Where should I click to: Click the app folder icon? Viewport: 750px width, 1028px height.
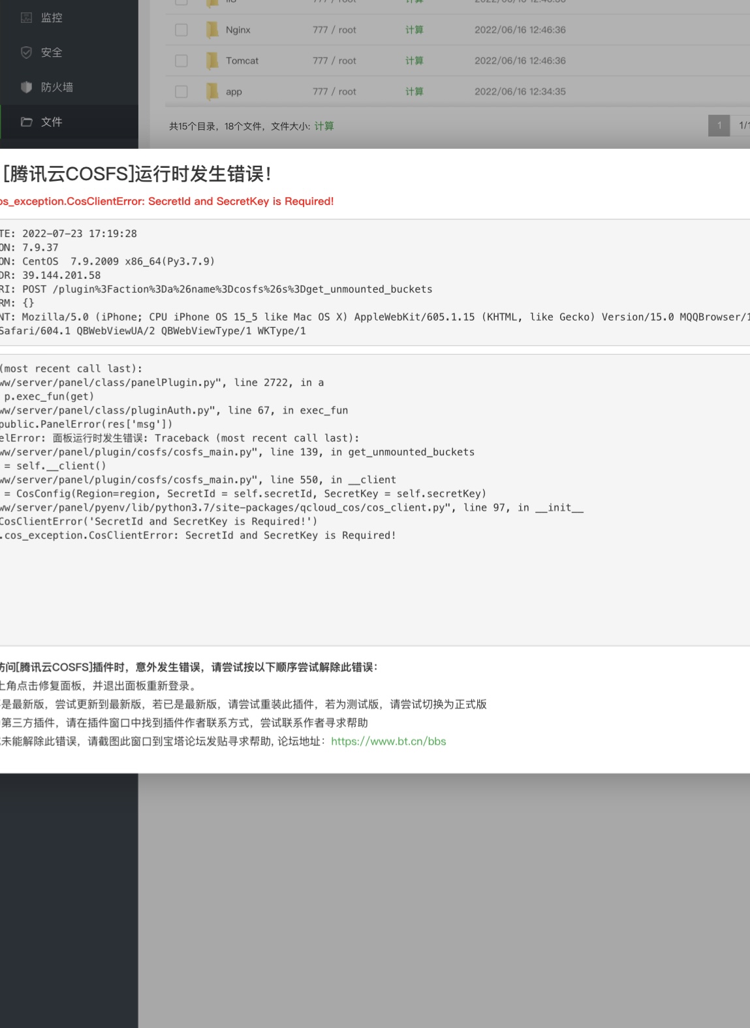pyautogui.click(x=212, y=91)
